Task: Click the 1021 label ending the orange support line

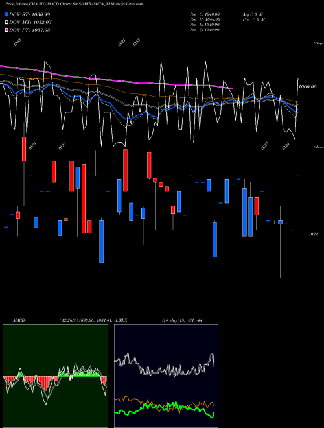Action: (313, 234)
